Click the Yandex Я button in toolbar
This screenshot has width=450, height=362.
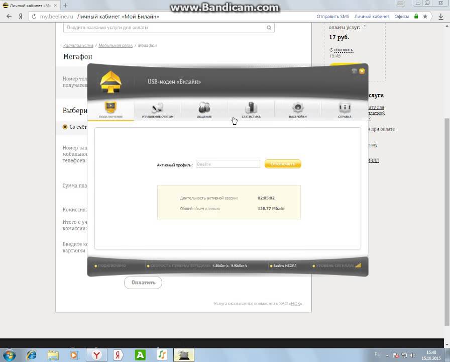click(21, 17)
